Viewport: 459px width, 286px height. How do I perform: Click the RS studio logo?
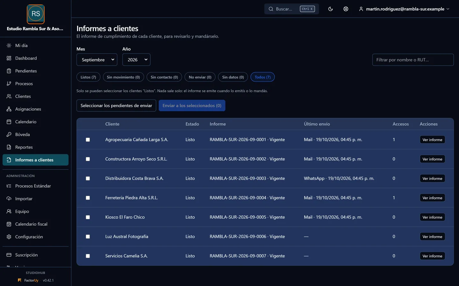point(36,14)
